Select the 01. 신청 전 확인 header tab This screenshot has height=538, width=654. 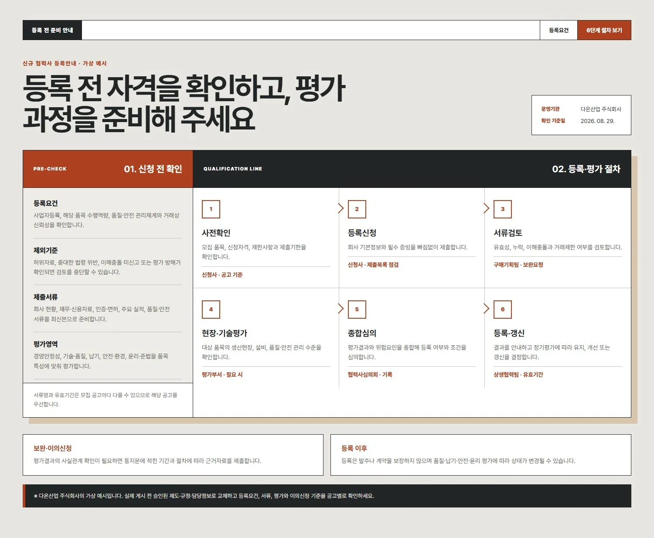tap(108, 169)
